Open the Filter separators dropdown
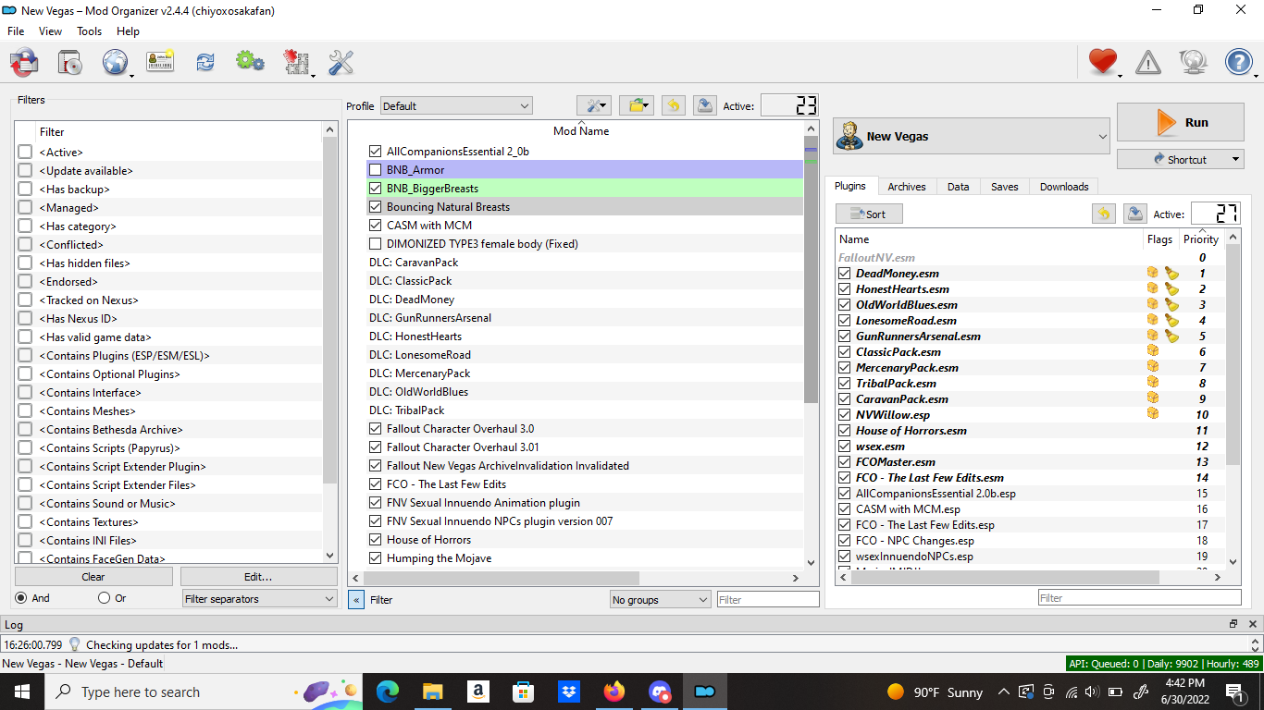 coord(259,599)
